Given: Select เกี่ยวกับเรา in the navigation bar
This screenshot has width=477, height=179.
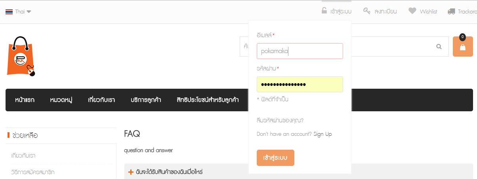Looking at the screenshot, I should [x=101, y=100].
